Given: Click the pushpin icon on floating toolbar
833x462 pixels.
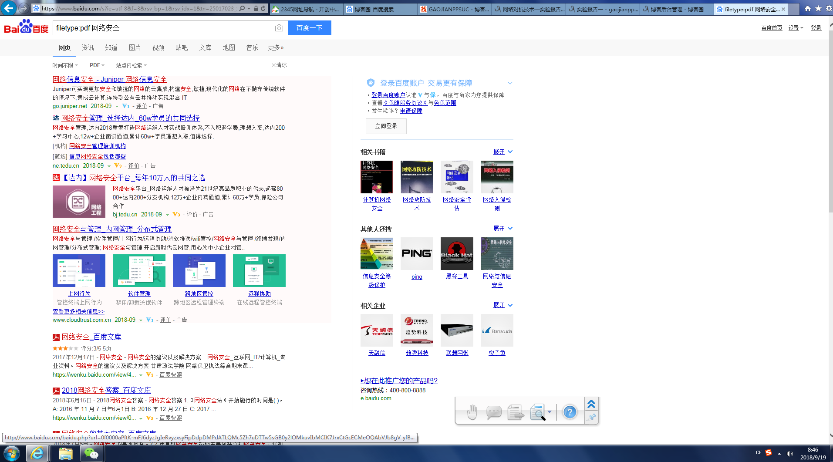Looking at the screenshot, I should tap(591, 418).
